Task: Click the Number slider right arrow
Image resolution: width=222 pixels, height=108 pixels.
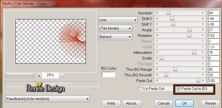Action: (x=203, y=13)
